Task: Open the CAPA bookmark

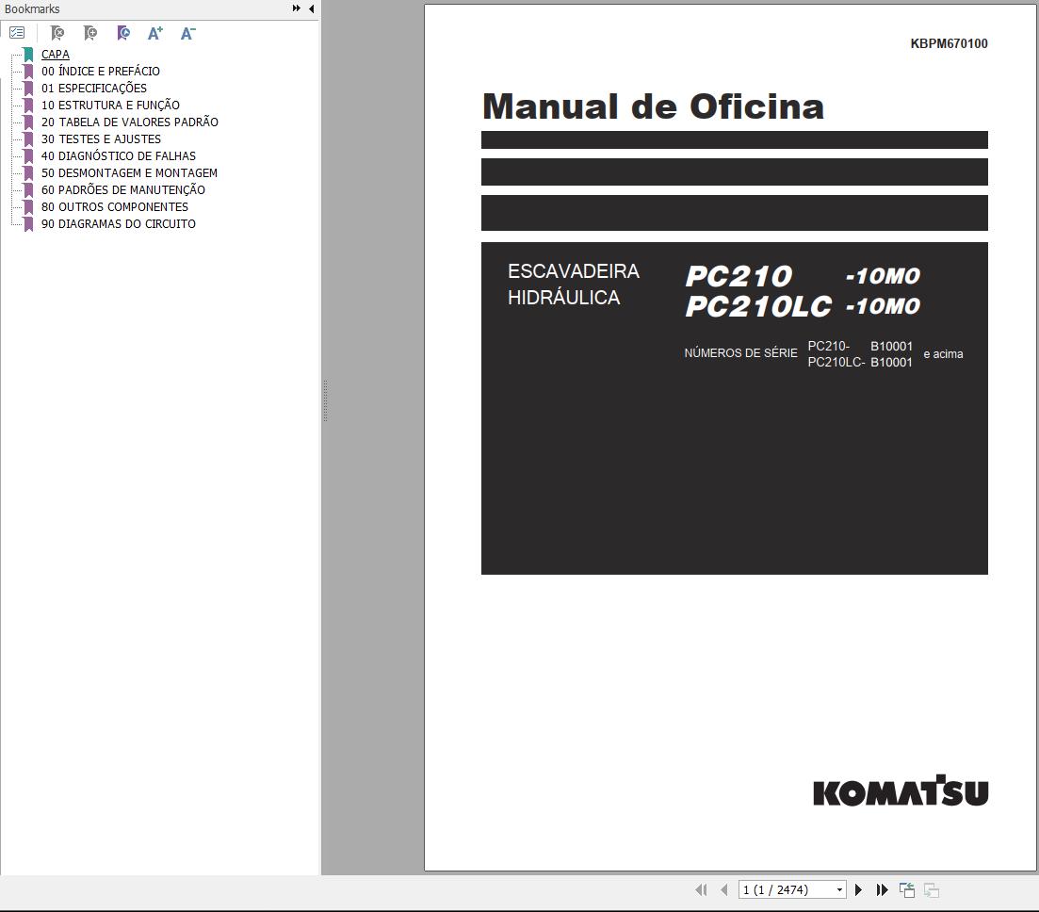Action: tap(55, 55)
